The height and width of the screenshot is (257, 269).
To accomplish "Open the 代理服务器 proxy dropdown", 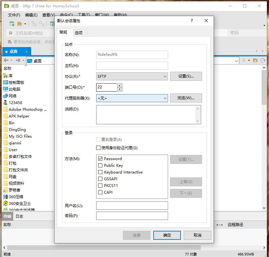I will pos(132,98).
